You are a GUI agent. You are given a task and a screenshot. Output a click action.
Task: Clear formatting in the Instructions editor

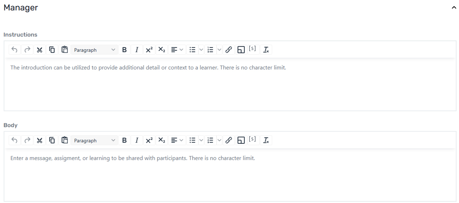coord(266,50)
